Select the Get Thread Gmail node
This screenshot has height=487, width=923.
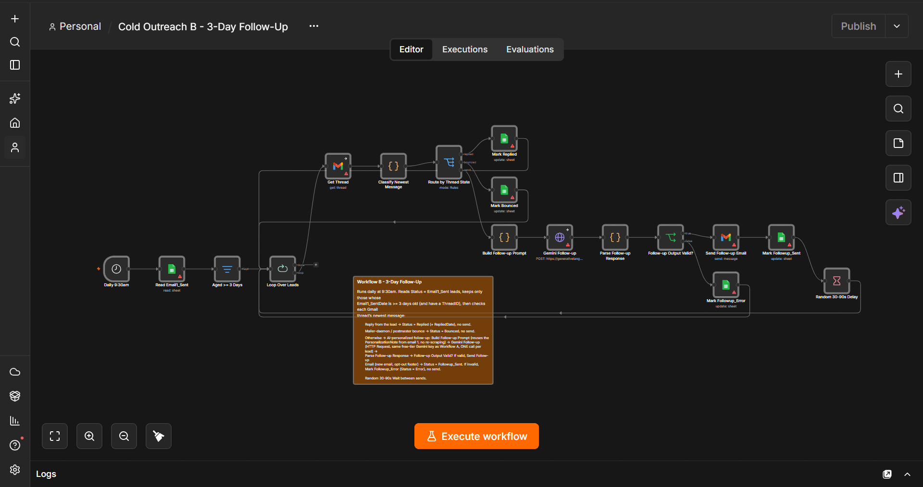pos(338,166)
